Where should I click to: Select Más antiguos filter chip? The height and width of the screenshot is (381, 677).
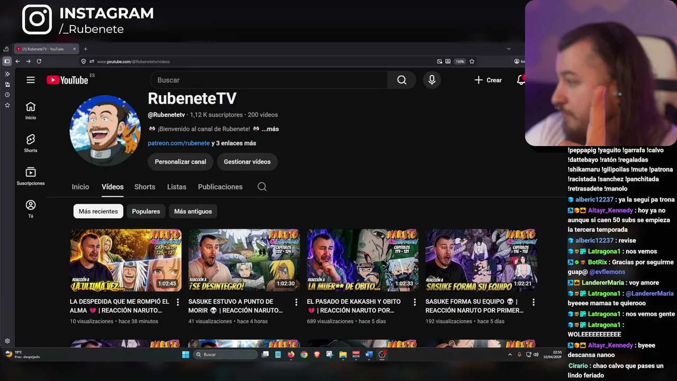tap(193, 211)
